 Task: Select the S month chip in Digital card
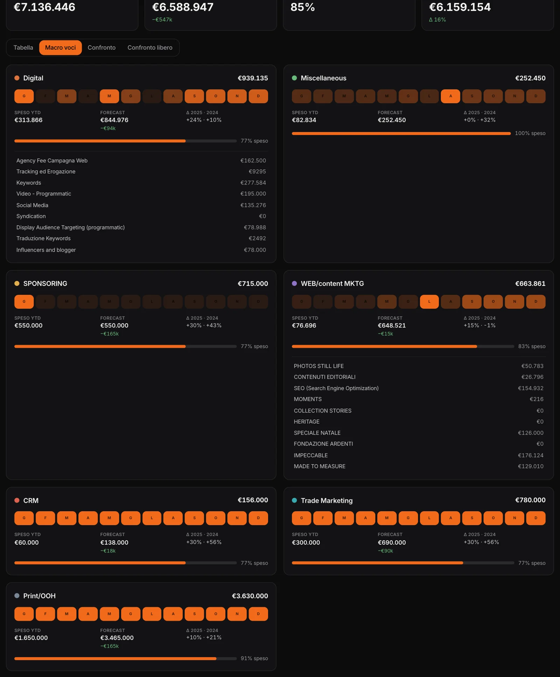tap(194, 96)
